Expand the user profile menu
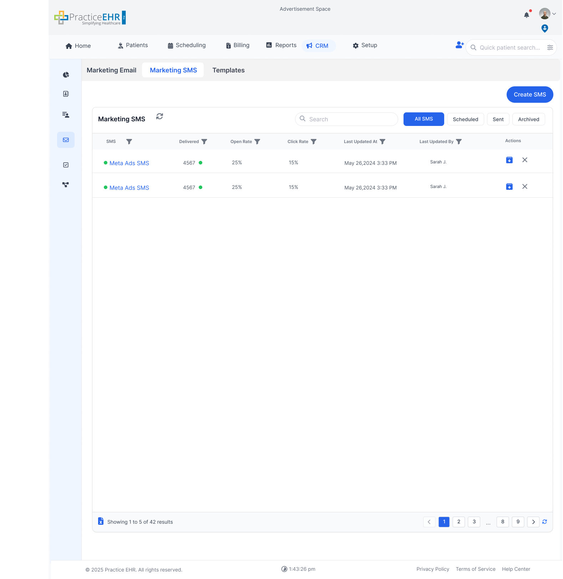This screenshot has width=563, height=579. [x=548, y=14]
